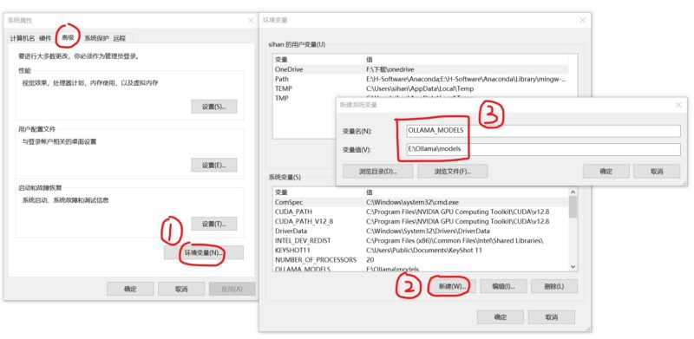
Task: Close the 系统属性 window
Action: [251, 21]
